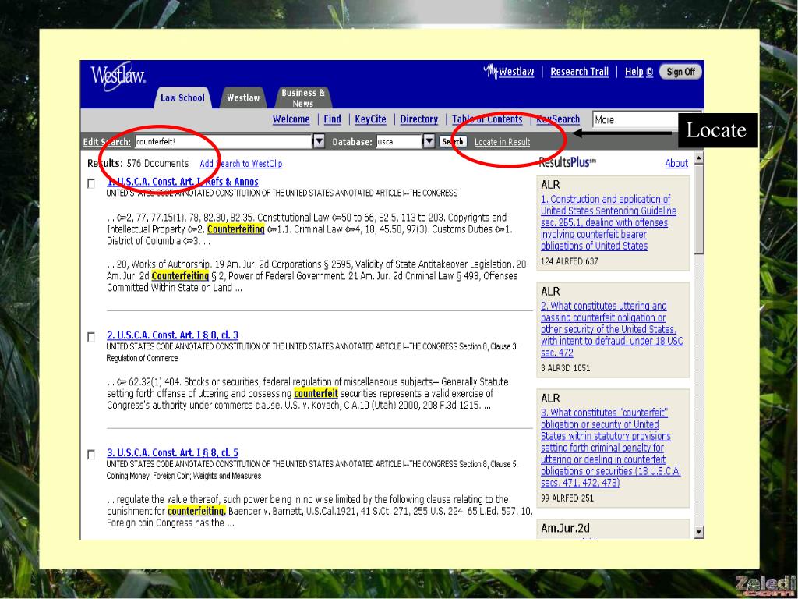Click the Am.Jur.2d heading in ResultsPlus
Screen dimensions: 798x599
[x=566, y=528]
